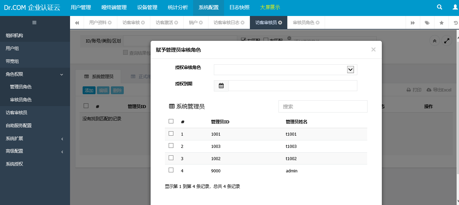Open the 统计分析 top menu
This screenshot has width=459, height=205.
pyautogui.click(x=178, y=7)
